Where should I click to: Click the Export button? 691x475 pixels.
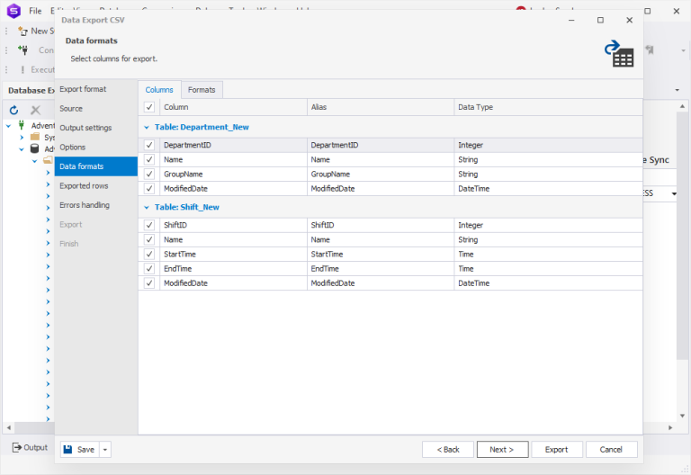557,450
